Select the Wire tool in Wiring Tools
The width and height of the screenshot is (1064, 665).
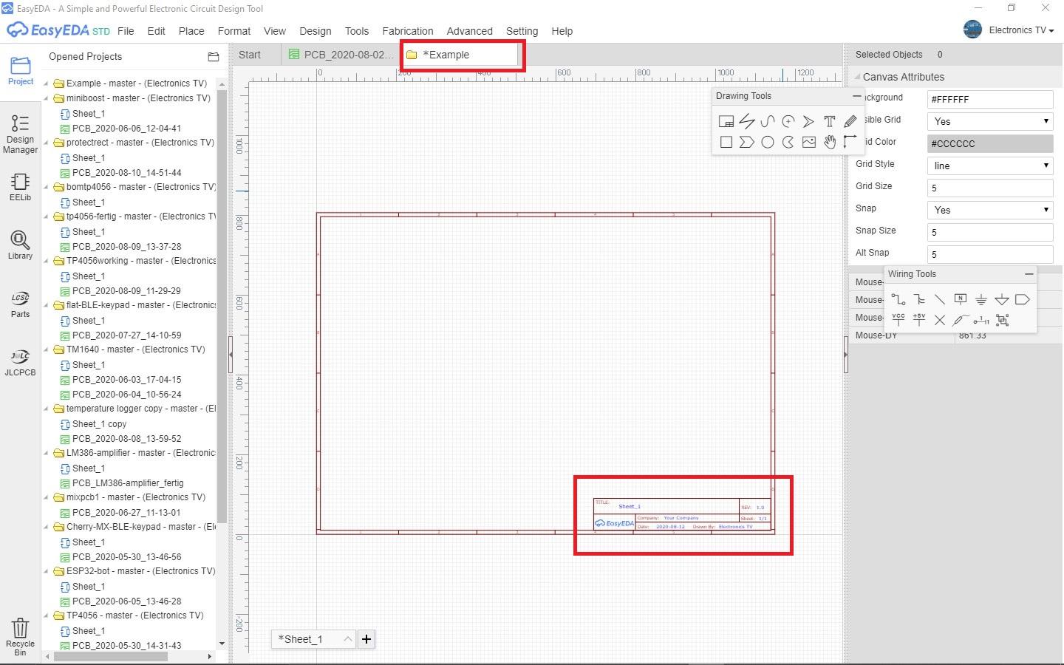(898, 299)
